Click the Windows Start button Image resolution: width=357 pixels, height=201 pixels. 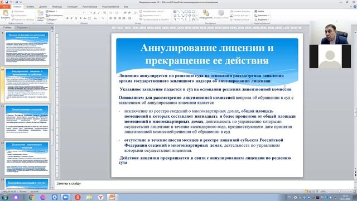[x=4, y=197]
